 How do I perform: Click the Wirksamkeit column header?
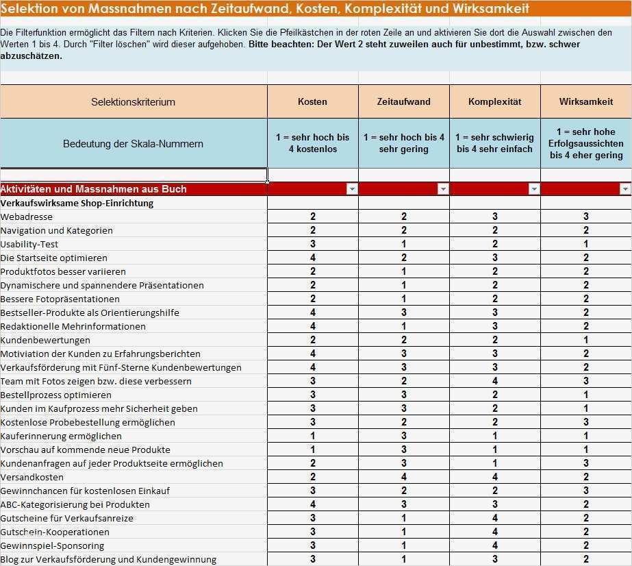click(586, 101)
